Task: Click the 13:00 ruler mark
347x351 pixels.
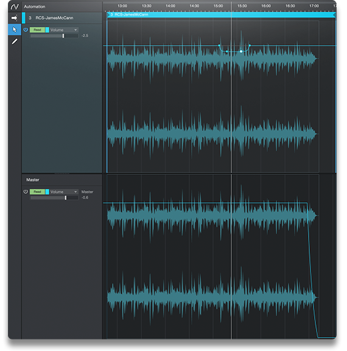Action: 122,6
